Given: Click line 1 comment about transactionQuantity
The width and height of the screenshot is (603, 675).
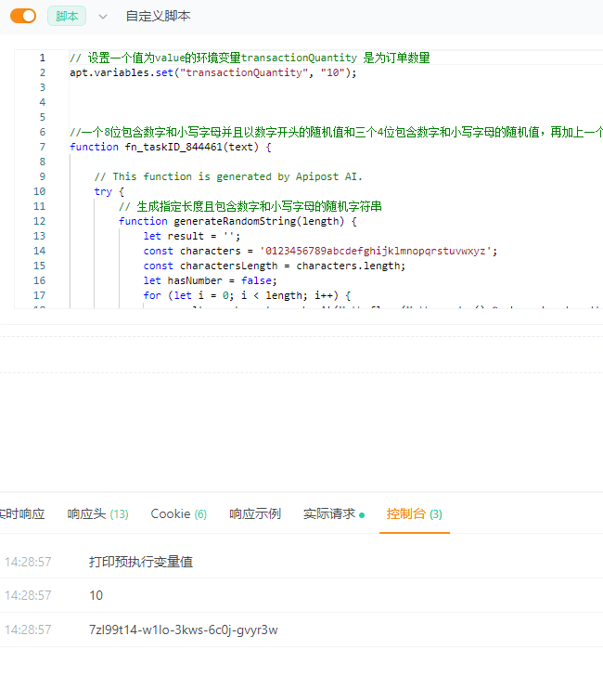Looking at the screenshot, I should (x=250, y=58).
